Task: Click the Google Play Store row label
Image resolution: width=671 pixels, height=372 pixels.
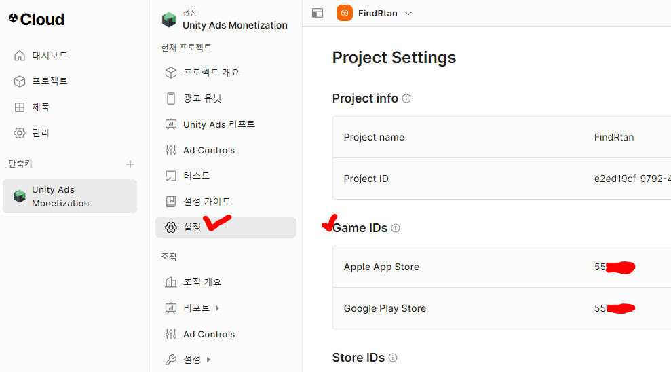Action: click(x=385, y=308)
